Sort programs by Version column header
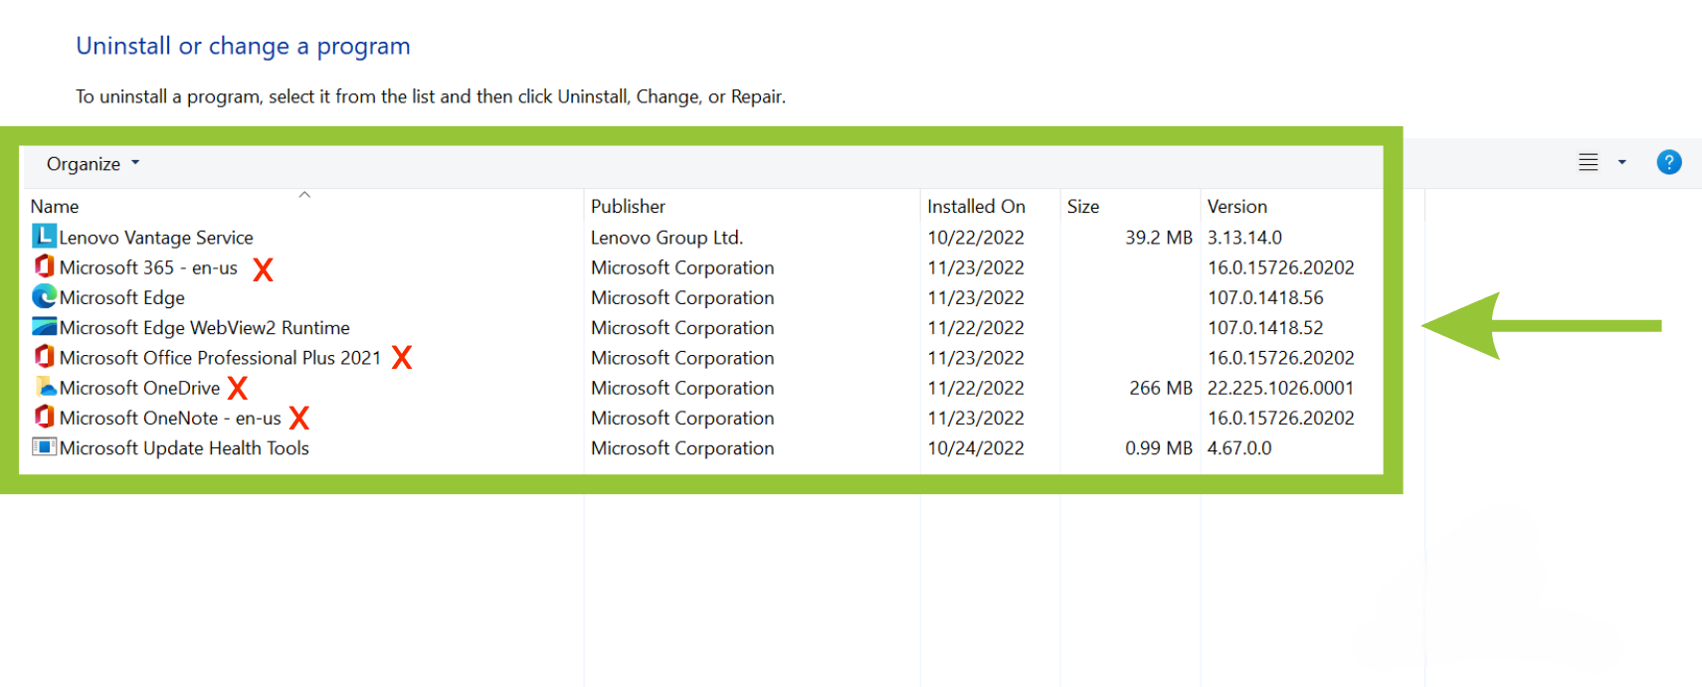1702x687 pixels. [x=1236, y=207]
